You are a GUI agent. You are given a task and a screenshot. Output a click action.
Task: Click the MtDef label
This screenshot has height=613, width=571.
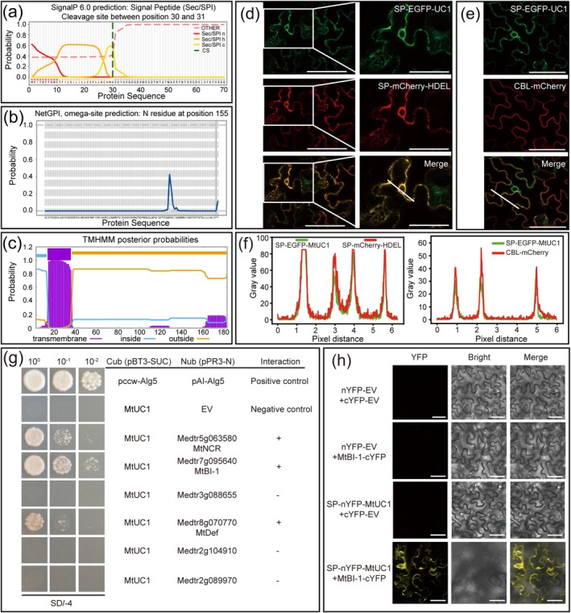click(207, 532)
